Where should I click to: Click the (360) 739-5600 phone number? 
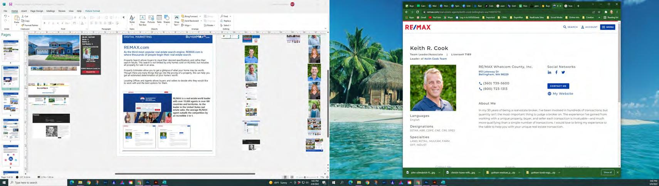click(x=496, y=83)
